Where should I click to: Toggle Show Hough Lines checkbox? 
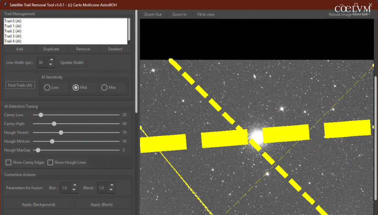coord(50,162)
